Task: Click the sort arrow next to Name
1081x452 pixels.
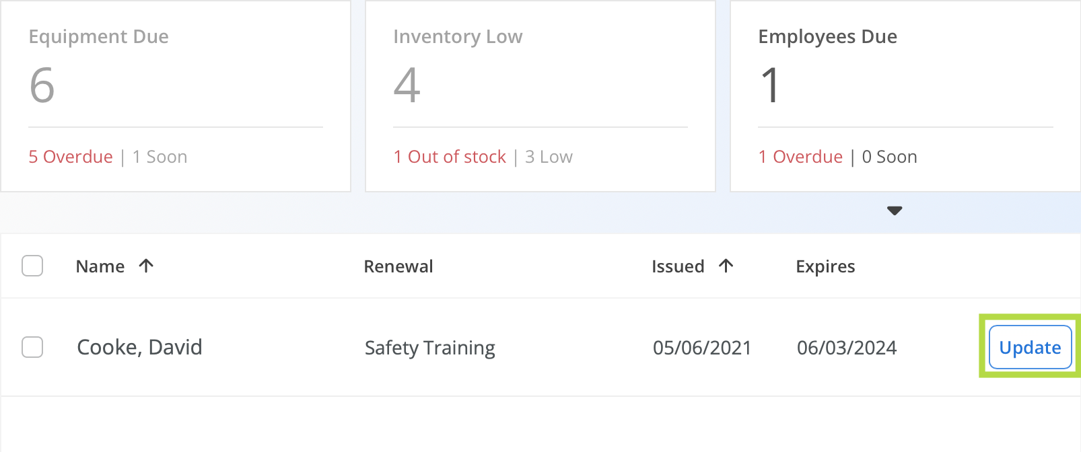Action: (146, 266)
